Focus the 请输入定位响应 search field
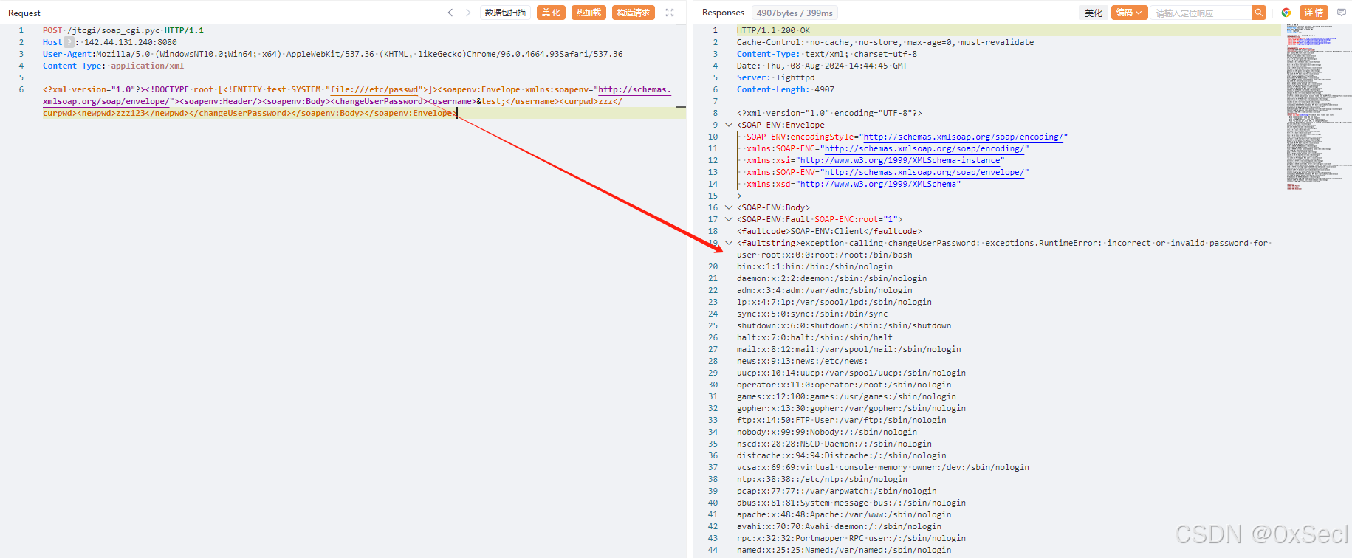This screenshot has width=1352, height=558. click(x=1201, y=13)
